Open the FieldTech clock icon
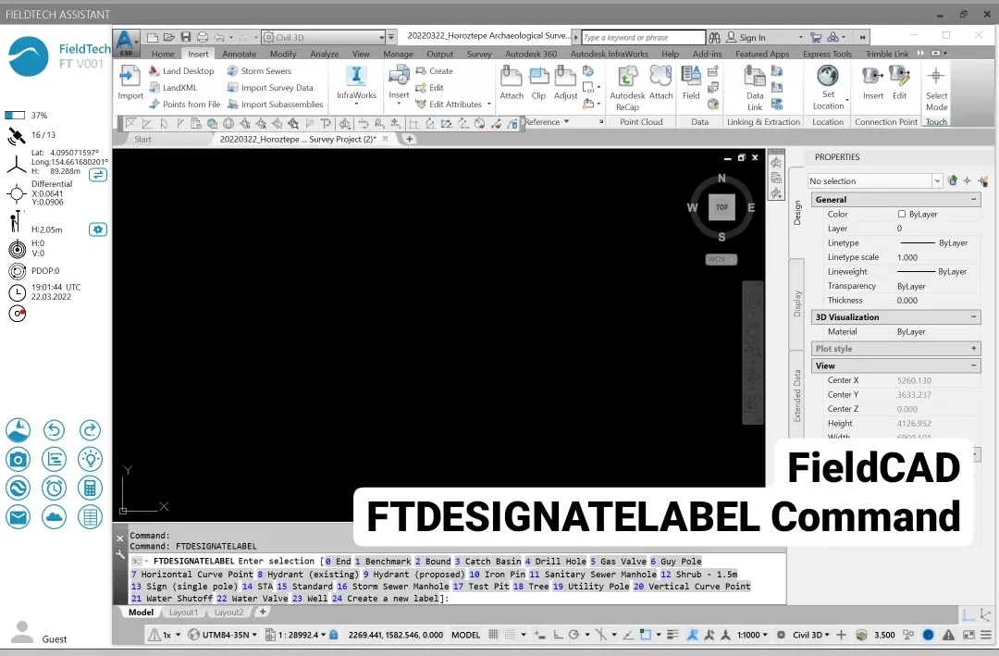Image resolution: width=999 pixels, height=656 pixels. 55,489
